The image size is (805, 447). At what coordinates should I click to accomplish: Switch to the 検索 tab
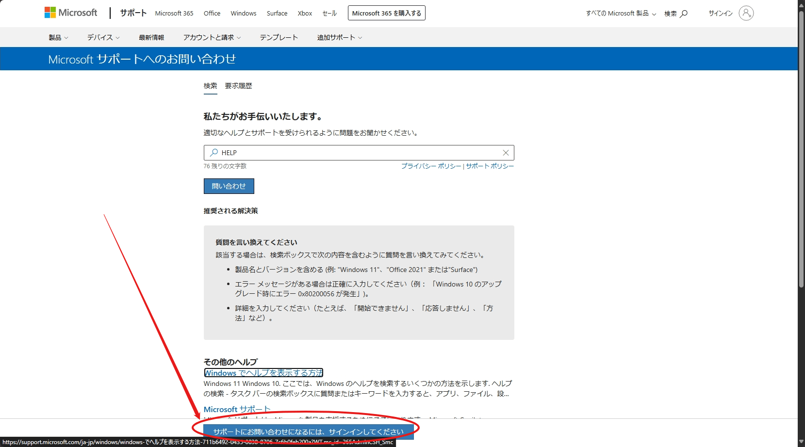tap(211, 86)
